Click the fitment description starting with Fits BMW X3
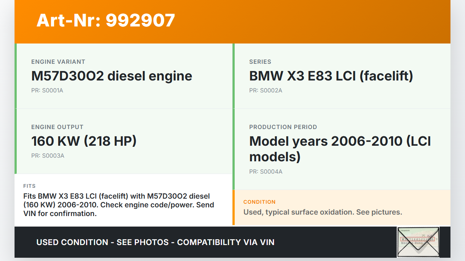Screen dimensions: 465x261 click(118, 205)
